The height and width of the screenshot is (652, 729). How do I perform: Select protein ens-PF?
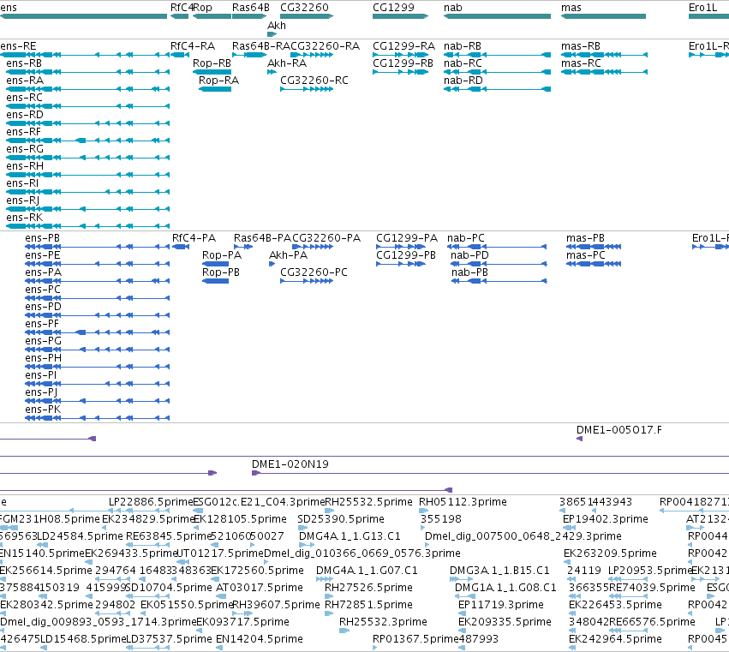click(97, 332)
